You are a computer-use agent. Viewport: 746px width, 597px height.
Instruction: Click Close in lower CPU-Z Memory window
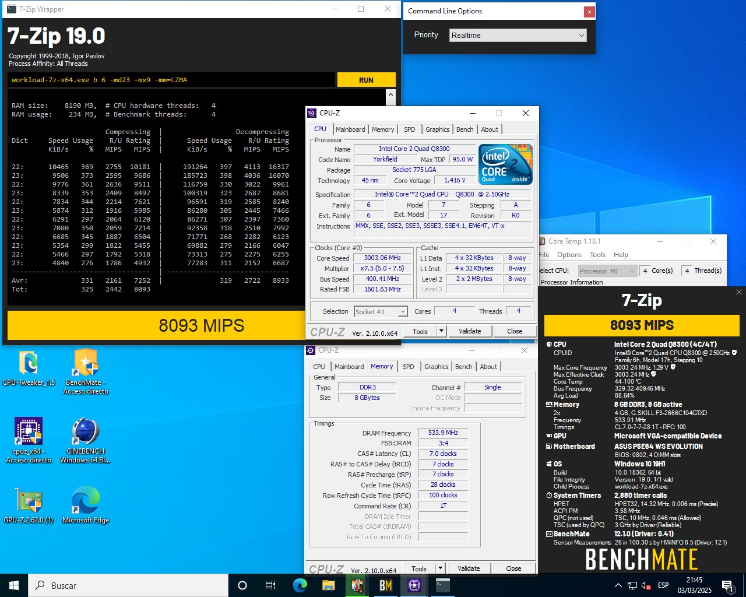513,568
